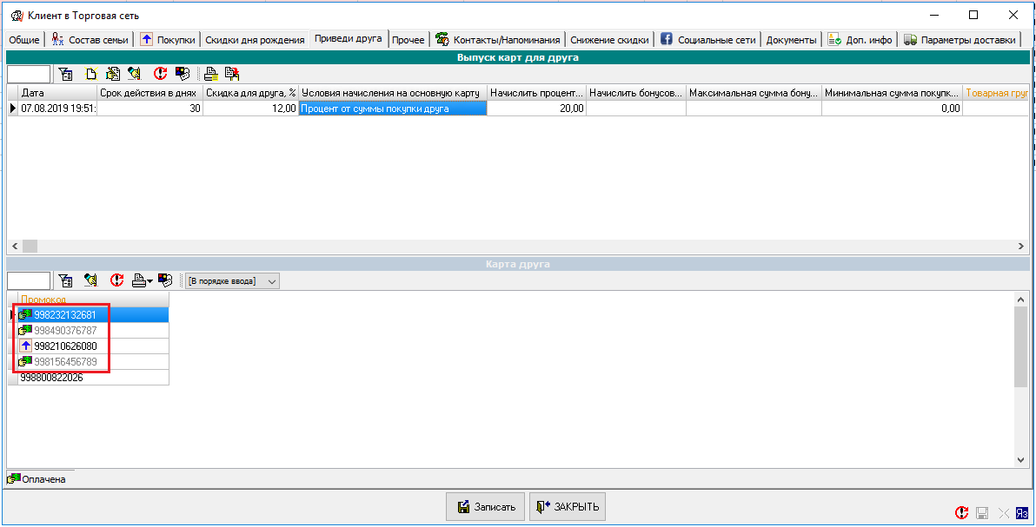Viewport: 1036px width, 527px height.
Task: Click the language icon in the bottom-right corner
Action: click(x=1023, y=513)
